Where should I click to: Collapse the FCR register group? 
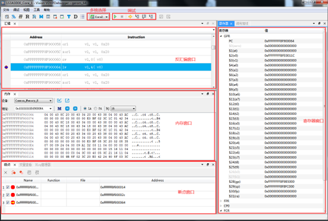click(221, 210)
